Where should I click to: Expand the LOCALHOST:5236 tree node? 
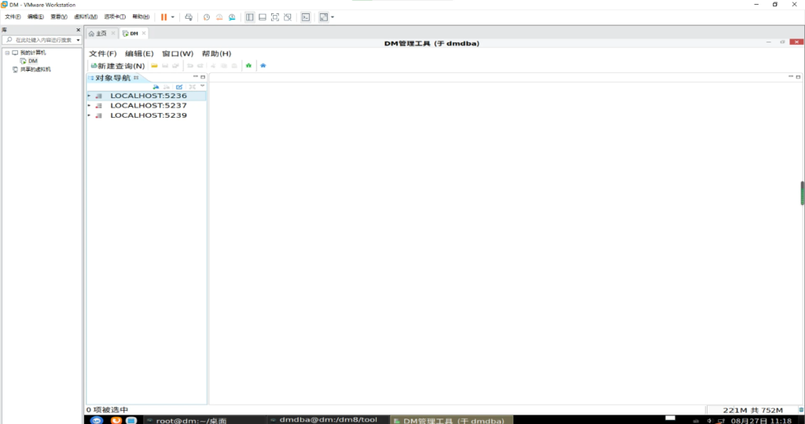click(90, 96)
